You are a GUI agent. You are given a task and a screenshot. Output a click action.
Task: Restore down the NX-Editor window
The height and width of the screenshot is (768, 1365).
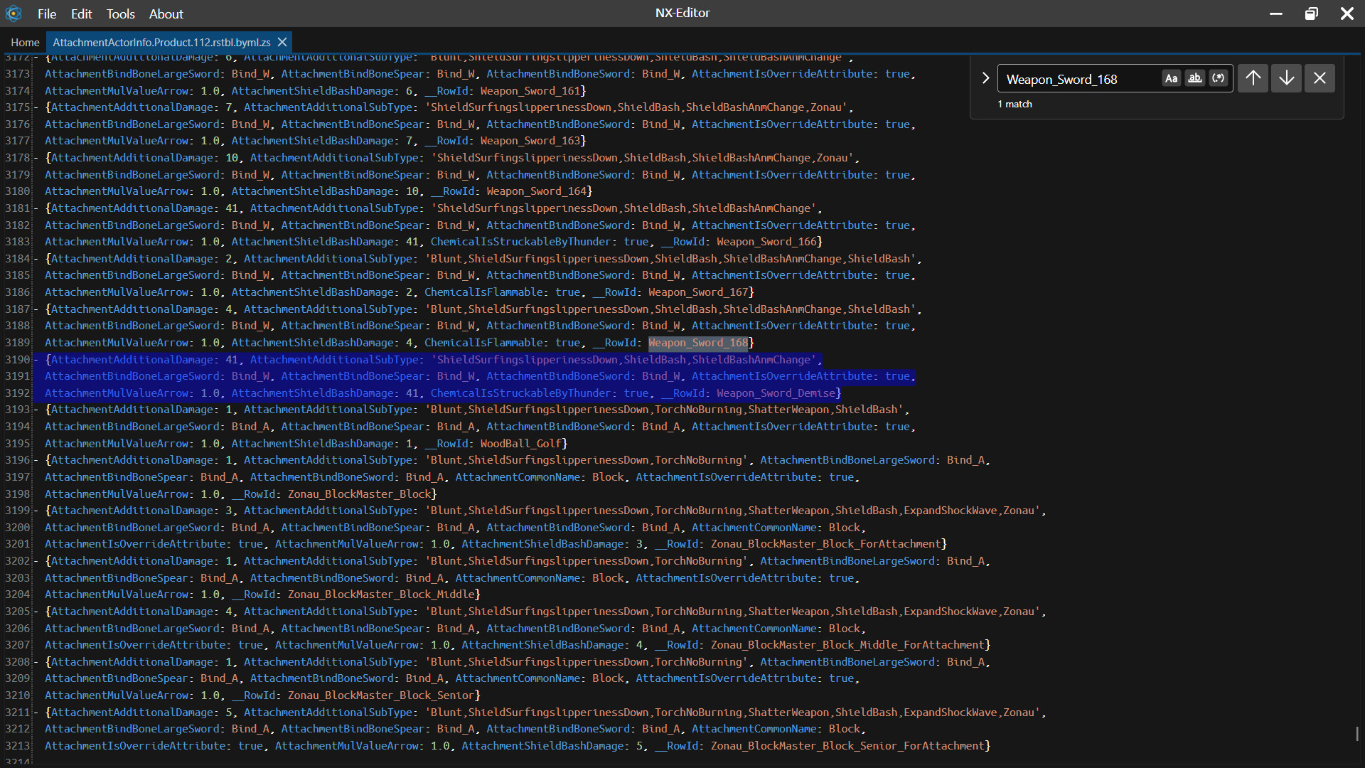click(1311, 14)
